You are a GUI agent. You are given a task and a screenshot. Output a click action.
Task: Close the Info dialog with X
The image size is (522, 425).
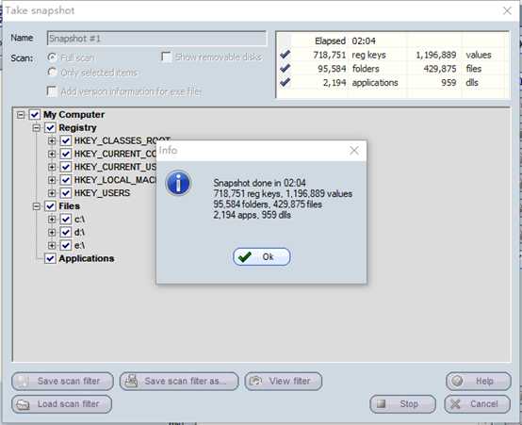pos(354,151)
